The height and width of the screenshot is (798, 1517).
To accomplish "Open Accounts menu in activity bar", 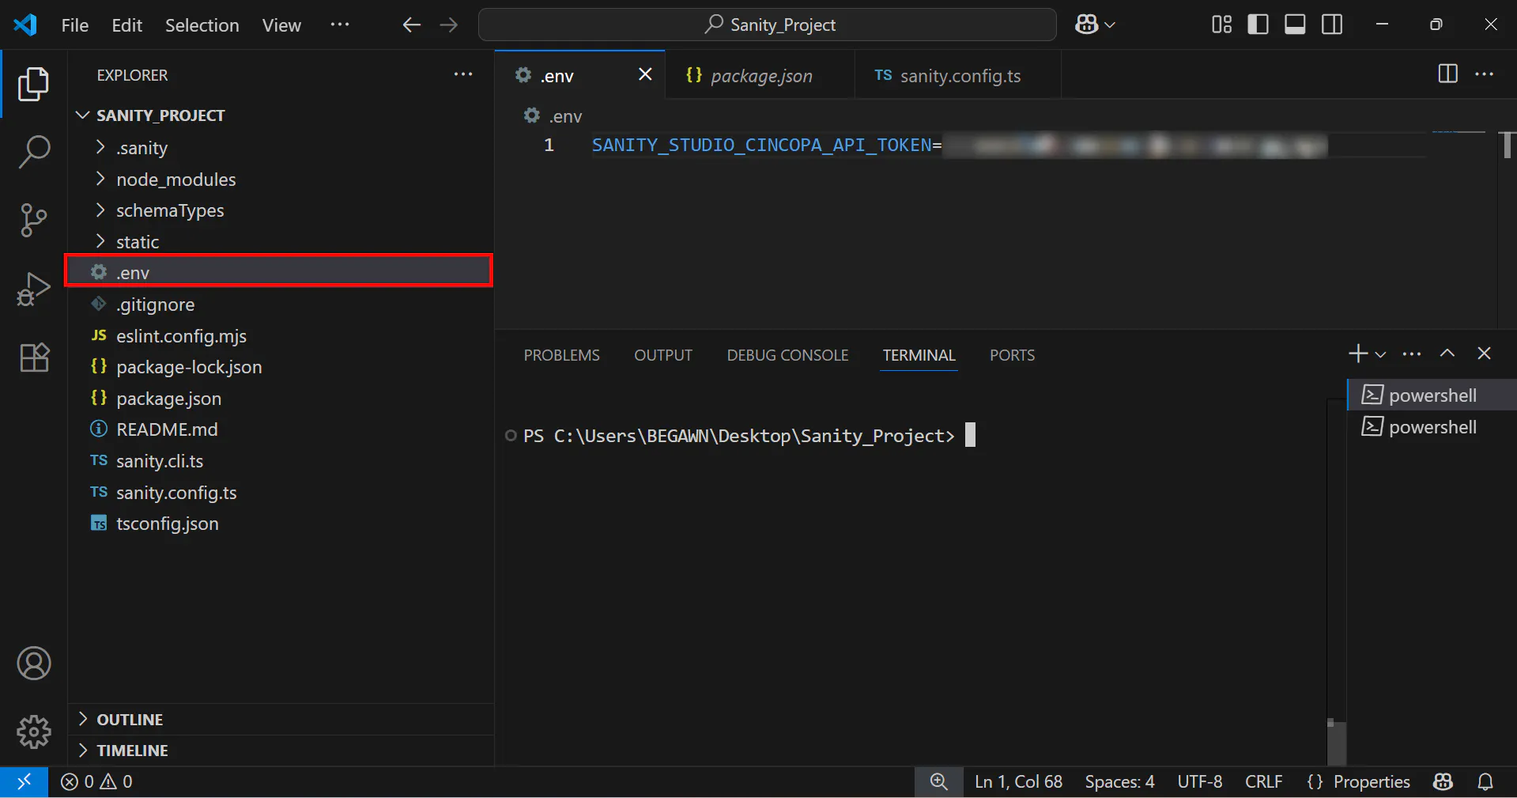I will click(33, 664).
